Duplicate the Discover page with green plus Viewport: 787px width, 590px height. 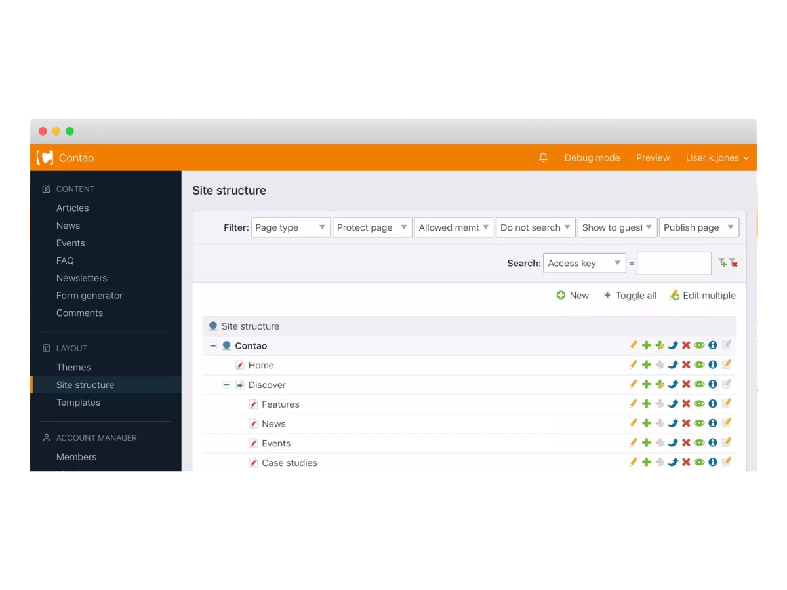click(x=647, y=385)
